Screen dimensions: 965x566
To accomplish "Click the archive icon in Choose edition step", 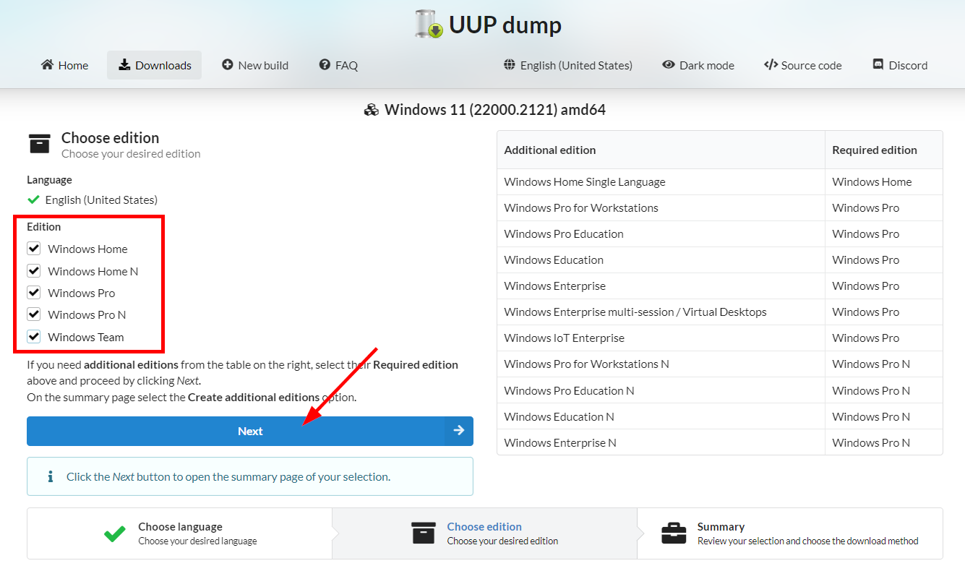I will pos(424,533).
